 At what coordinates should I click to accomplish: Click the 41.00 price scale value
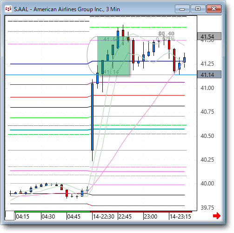[207, 88]
